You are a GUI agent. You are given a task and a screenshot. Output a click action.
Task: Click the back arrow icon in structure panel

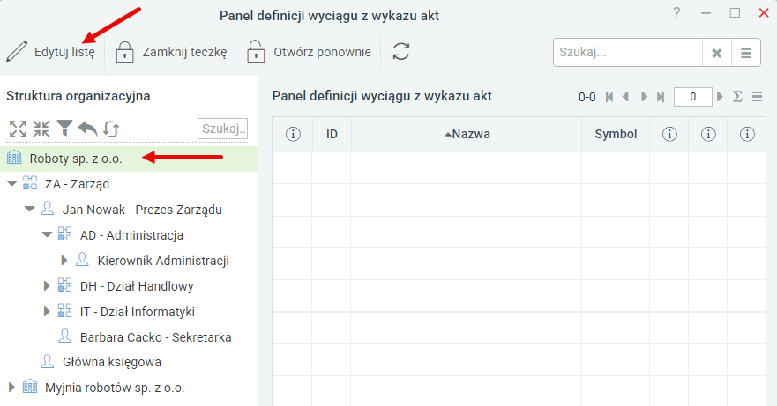coord(87,129)
